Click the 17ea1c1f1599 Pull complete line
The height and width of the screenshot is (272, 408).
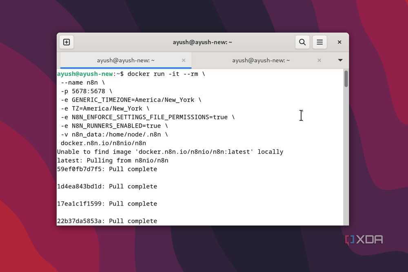click(107, 204)
